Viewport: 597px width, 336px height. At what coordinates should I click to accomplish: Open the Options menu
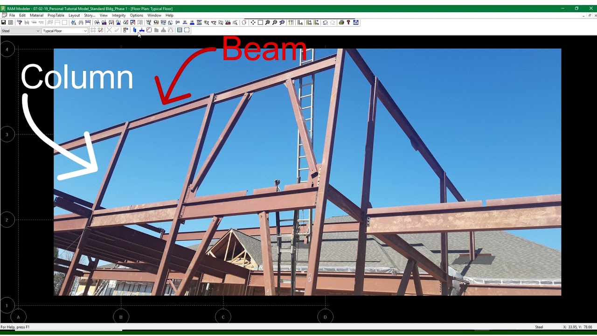click(137, 15)
